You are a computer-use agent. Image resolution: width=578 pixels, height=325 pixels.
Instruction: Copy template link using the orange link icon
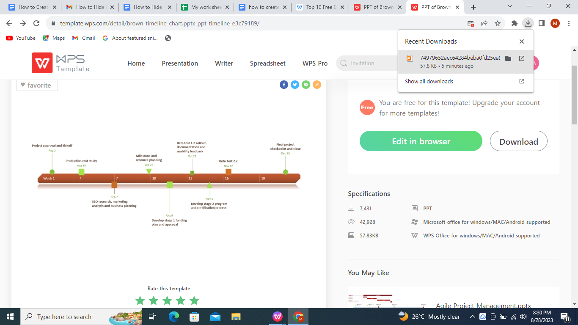pos(317,85)
